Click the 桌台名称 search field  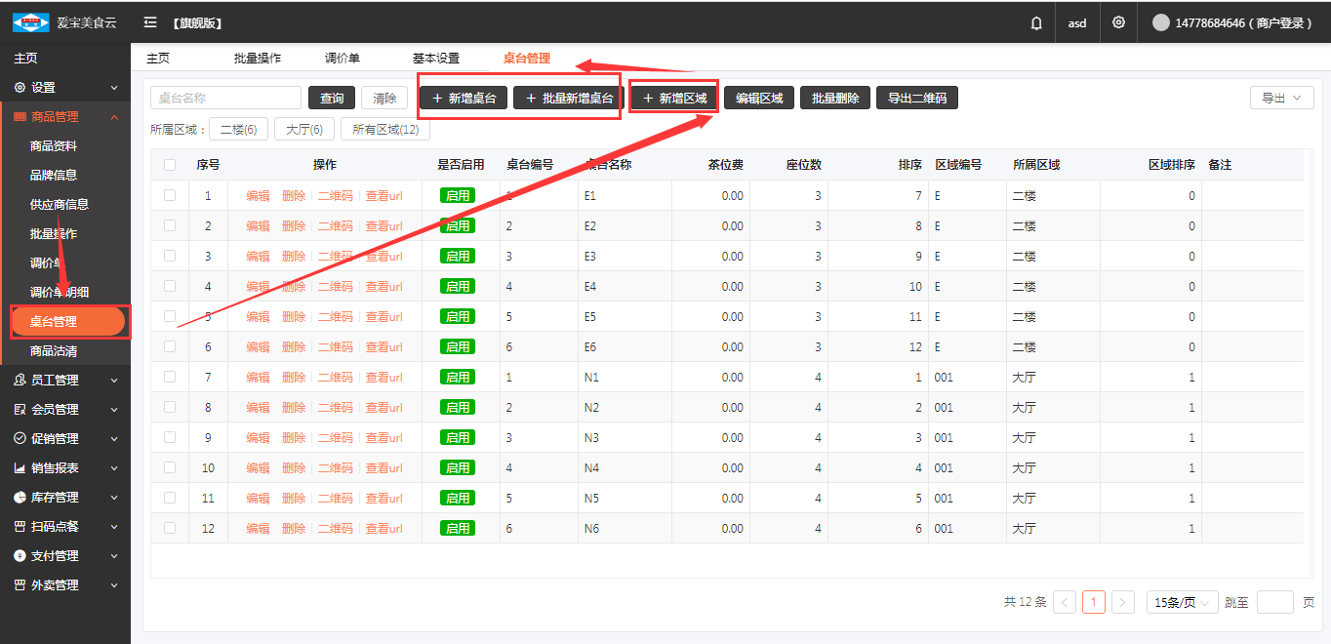pos(225,99)
